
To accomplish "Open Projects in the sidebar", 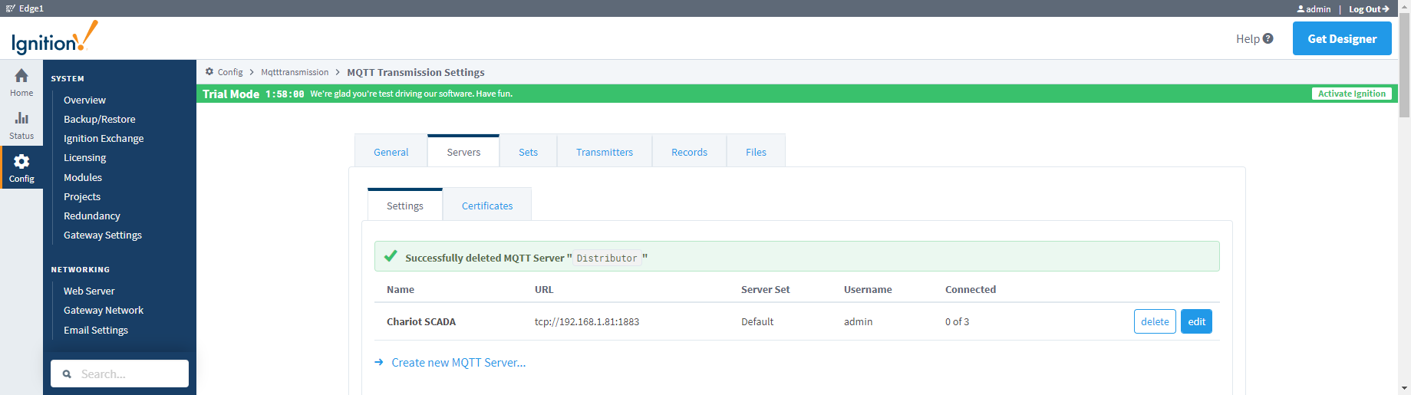I will [82, 196].
